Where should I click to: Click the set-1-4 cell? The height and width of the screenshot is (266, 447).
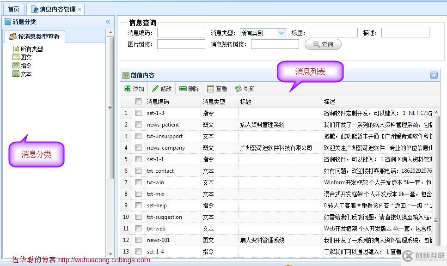pyautogui.click(x=173, y=252)
